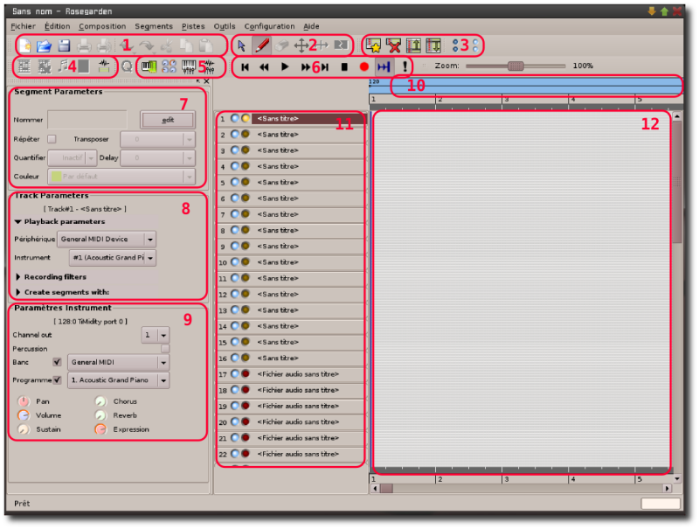Open the Percussion matrix editor icon
Viewport: 699px width, 529px height.
point(45,67)
